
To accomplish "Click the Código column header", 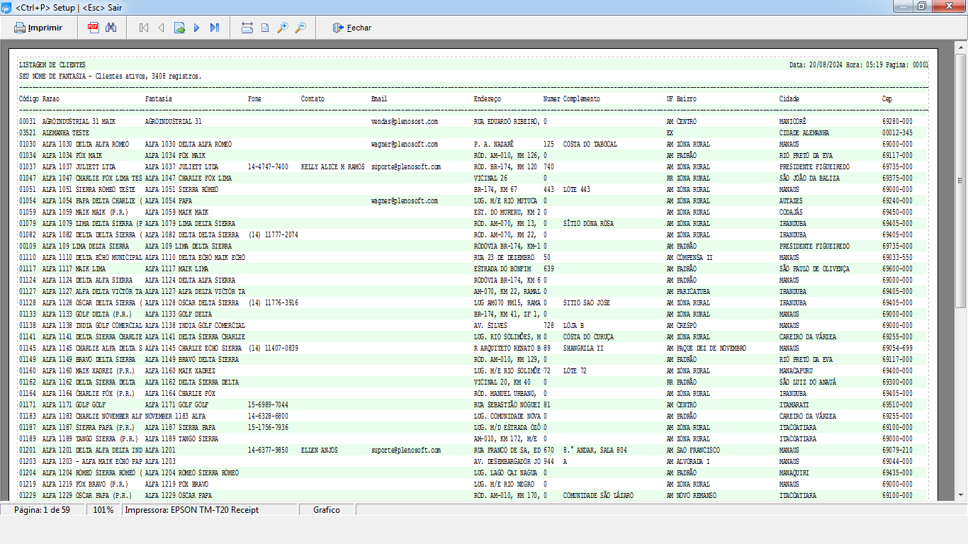I will (29, 99).
